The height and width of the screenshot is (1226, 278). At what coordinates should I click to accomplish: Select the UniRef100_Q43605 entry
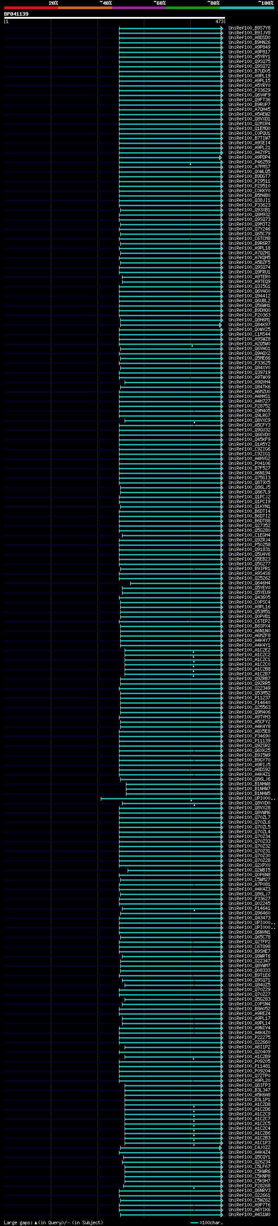(x=249, y=597)
